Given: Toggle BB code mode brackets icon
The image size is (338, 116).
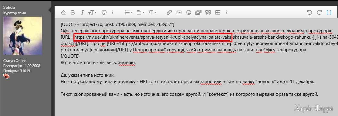Looking at the screenshot, I should 329,12.
